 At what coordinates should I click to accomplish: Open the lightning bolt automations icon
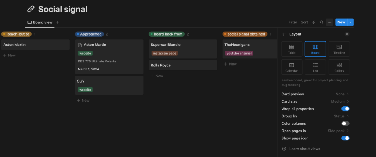[x=314, y=22]
